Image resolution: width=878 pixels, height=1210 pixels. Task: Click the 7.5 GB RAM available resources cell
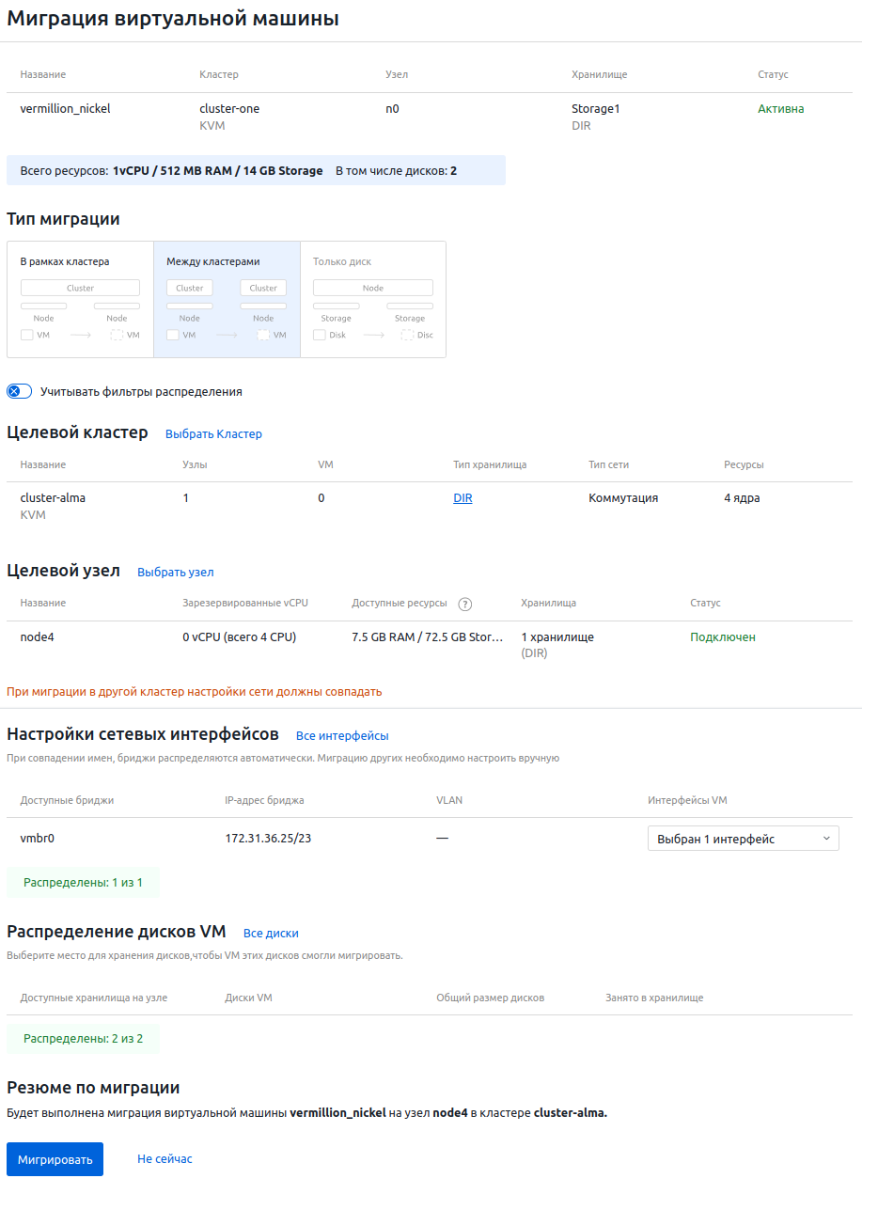coord(428,637)
